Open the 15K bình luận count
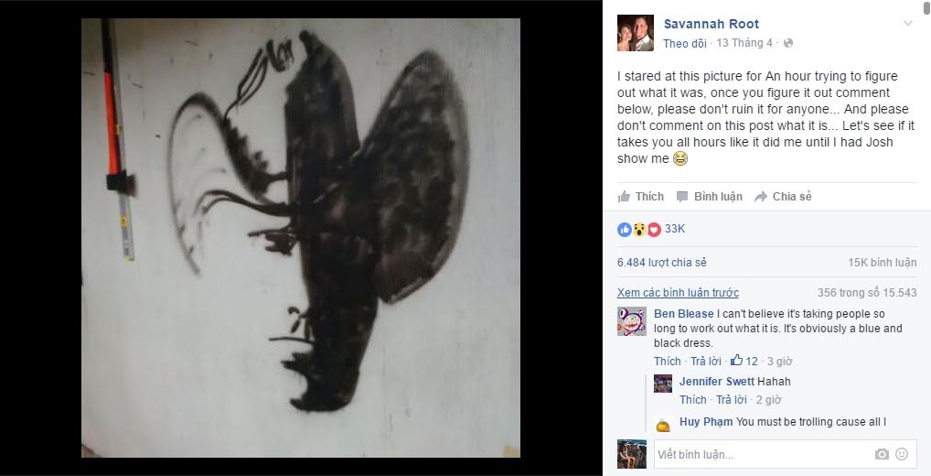Screen dimensions: 931x476 point(883,263)
